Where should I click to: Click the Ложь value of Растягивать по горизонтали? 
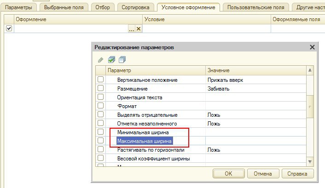(256, 150)
